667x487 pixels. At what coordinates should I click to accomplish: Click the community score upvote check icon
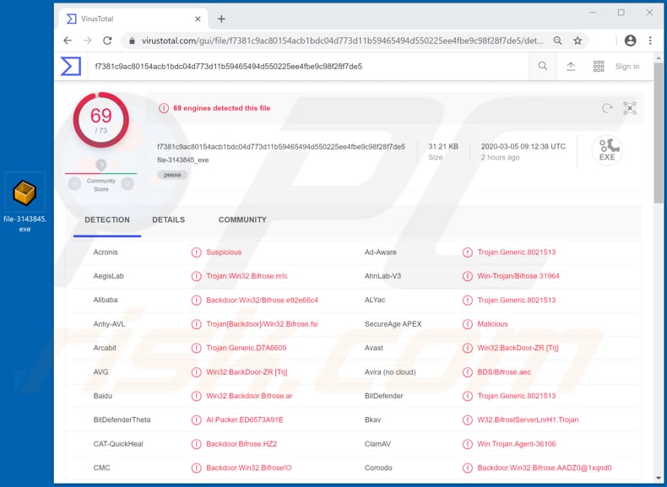click(x=127, y=184)
